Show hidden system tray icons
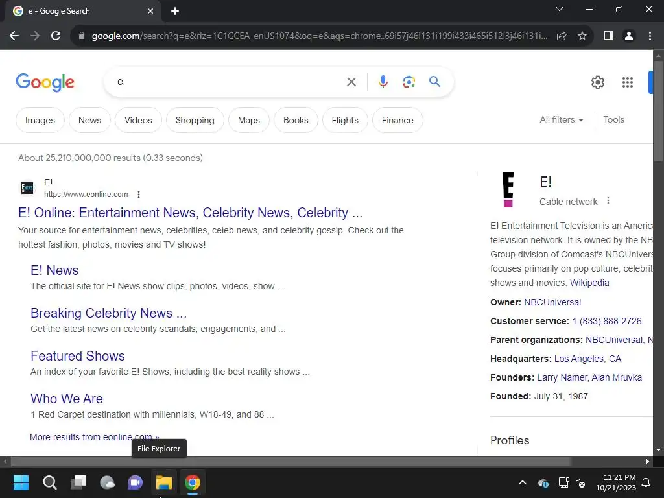 pos(523,482)
